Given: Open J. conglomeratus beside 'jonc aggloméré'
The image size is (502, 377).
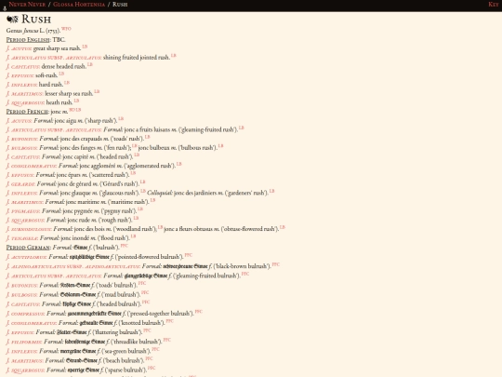Looking at the screenshot, I should (32, 166).
